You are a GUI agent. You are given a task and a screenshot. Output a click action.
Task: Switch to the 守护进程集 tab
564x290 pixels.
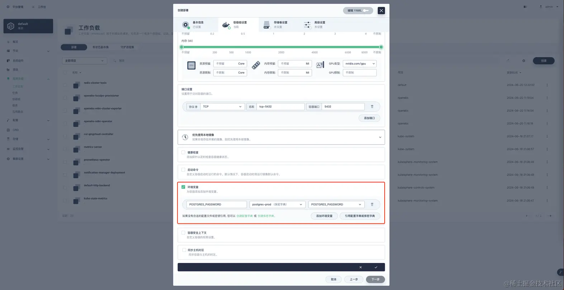[x=127, y=47]
